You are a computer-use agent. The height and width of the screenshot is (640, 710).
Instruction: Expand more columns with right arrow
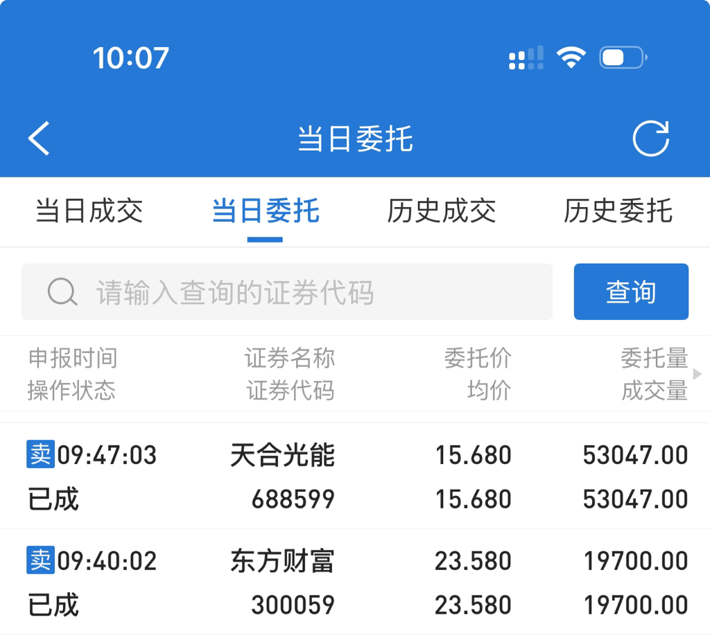698,374
